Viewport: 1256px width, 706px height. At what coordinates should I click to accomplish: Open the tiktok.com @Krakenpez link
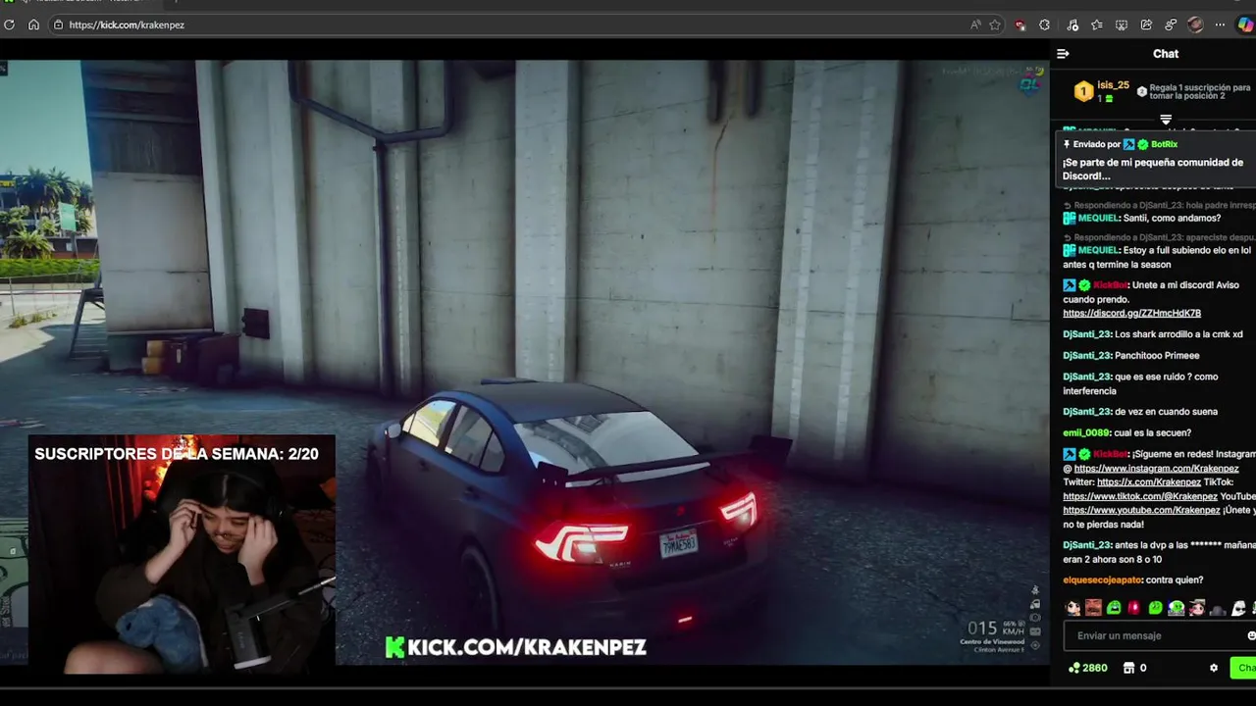[1140, 496]
